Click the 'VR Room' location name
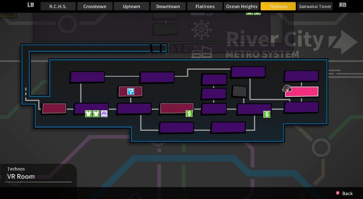The width and height of the screenshot is (363, 199). (21, 177)
